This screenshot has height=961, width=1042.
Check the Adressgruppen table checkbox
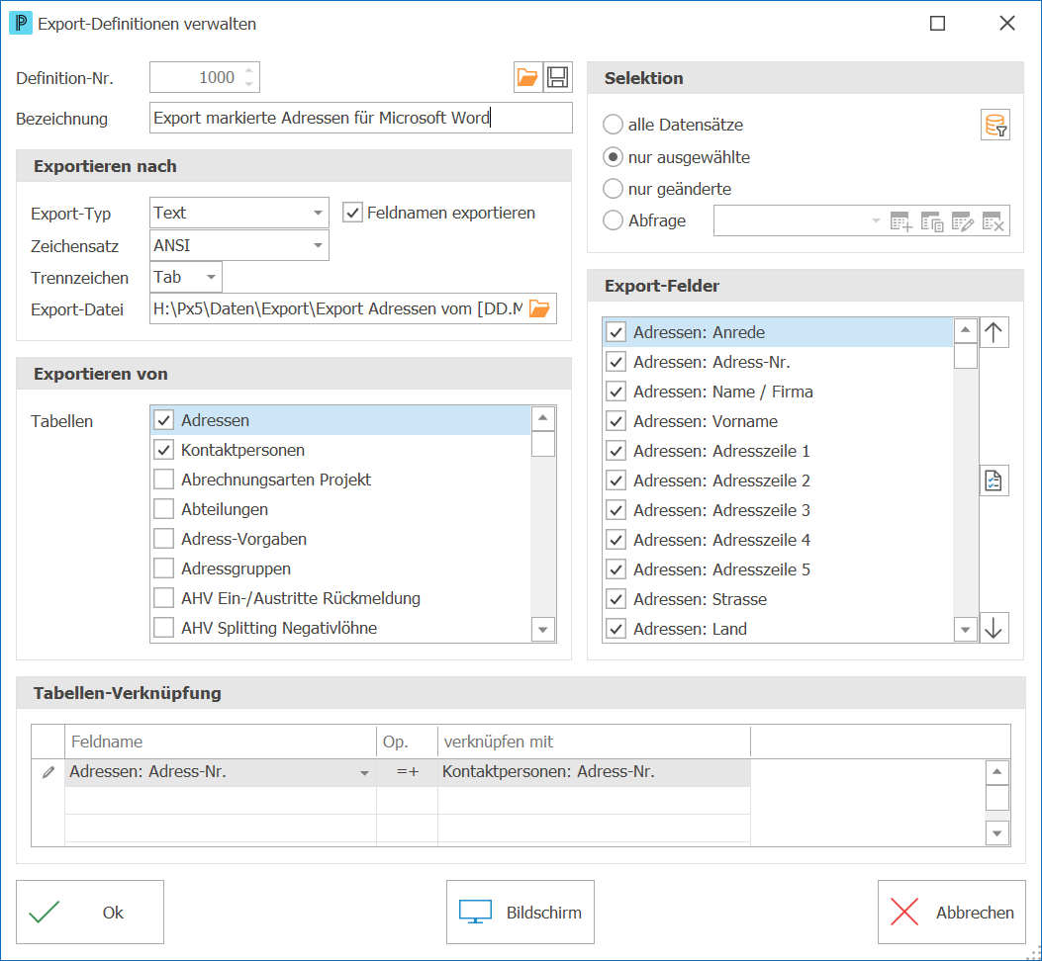(163, 568)
